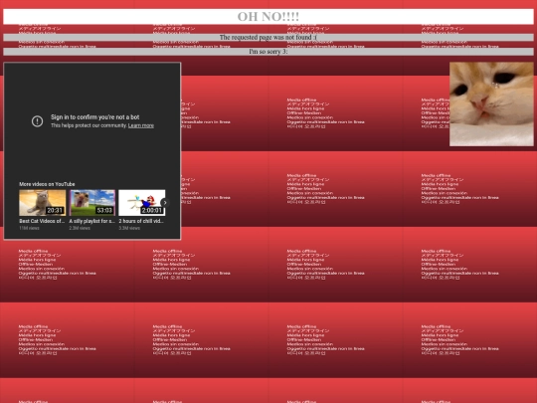The width and height of the screenshot is (537, 403).
Task: Click the 'OH NO!!!!' heading
Action: pyautogui.click(x=268, y=17)
